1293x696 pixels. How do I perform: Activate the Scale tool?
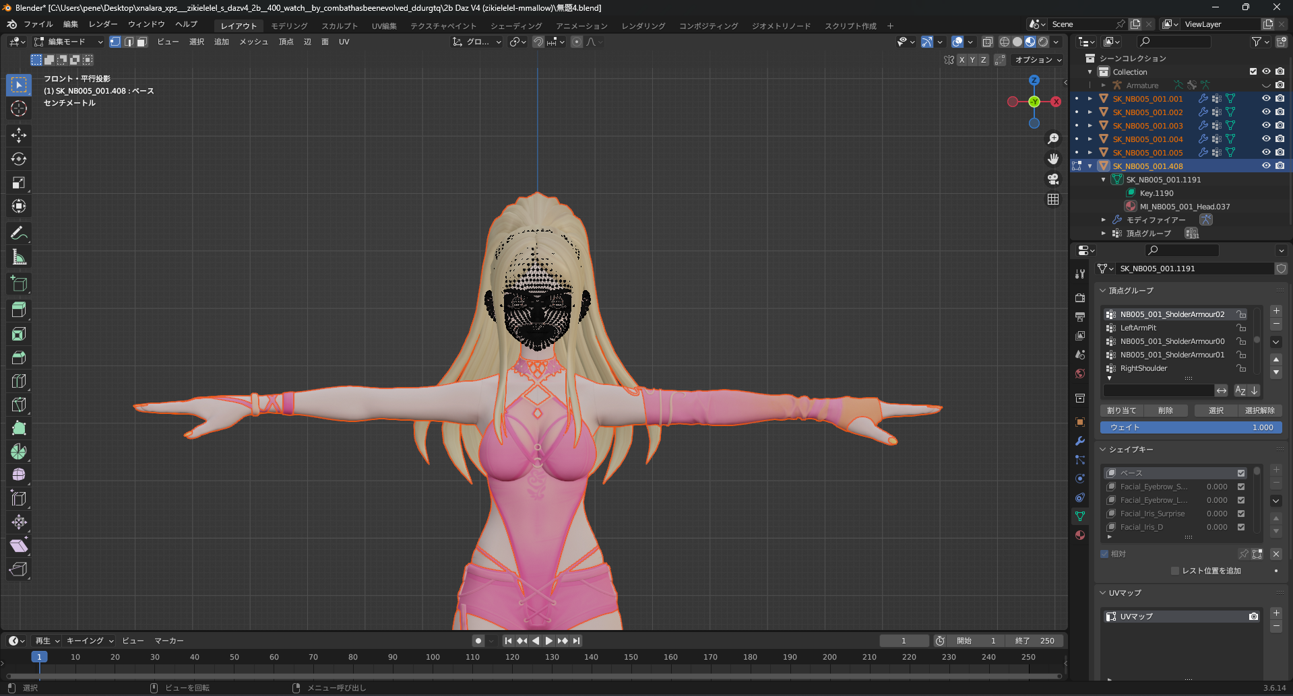(x=19, y=182)
